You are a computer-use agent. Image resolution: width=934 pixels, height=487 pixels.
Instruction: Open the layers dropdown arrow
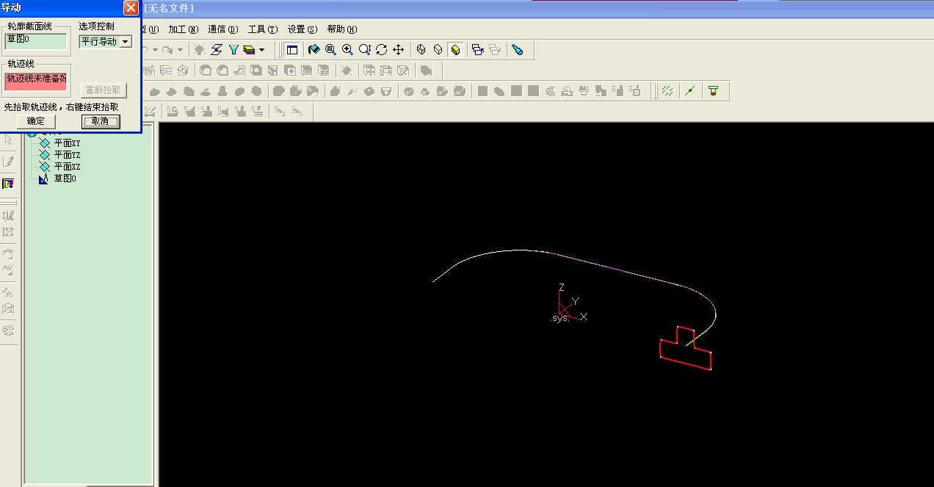point(261,50)
